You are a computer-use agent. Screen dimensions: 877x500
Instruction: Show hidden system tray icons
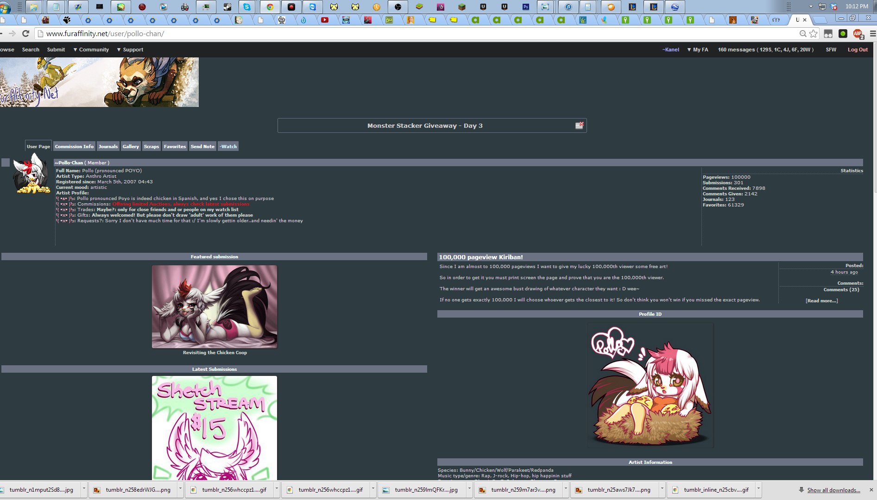[x=811, y=6]
